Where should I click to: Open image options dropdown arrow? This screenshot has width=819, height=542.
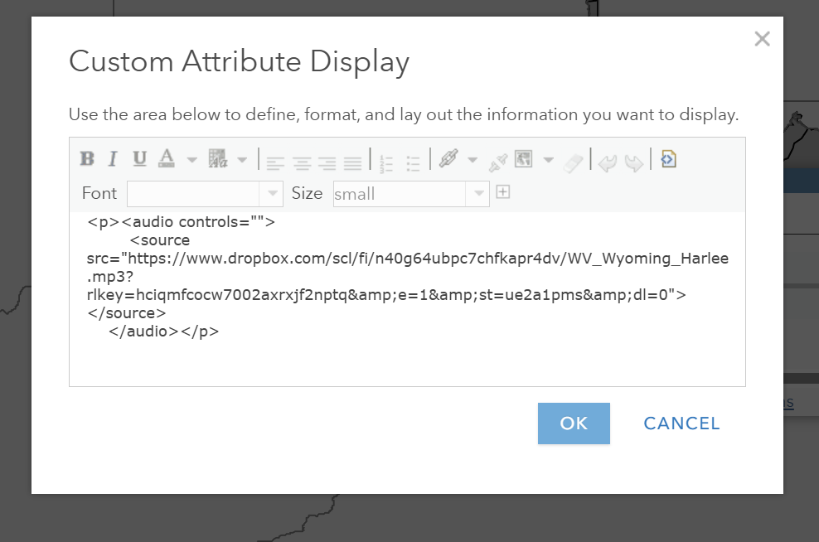(x=549, y=160)
